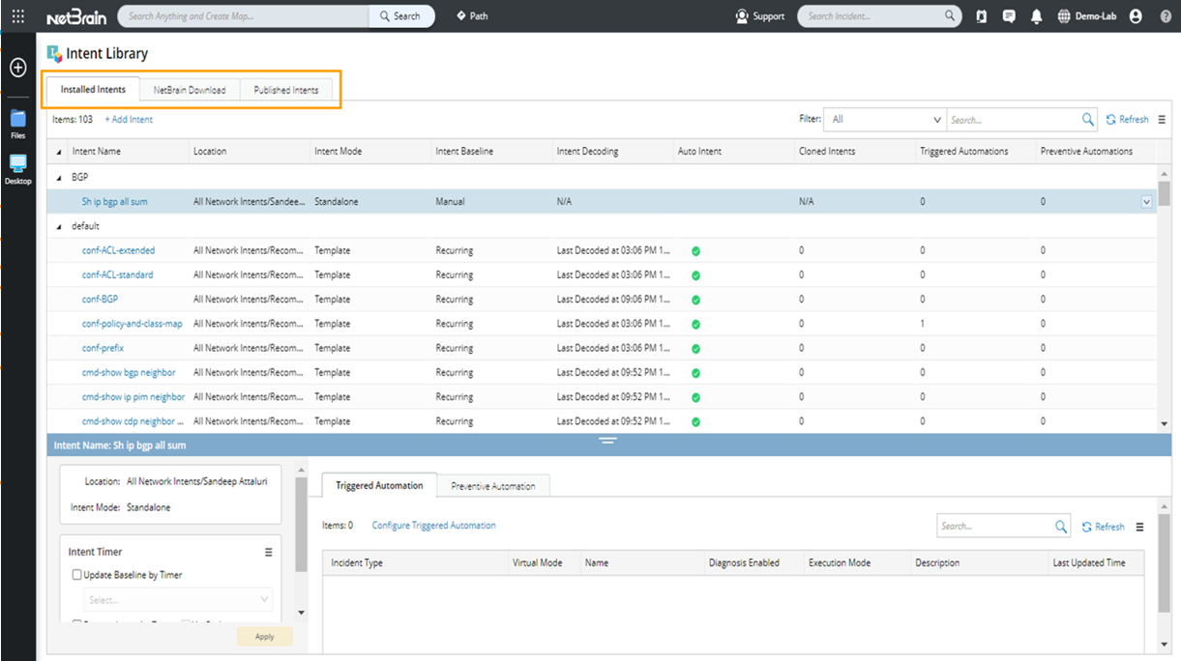Open the help question mark icon

coord(1166,16)
